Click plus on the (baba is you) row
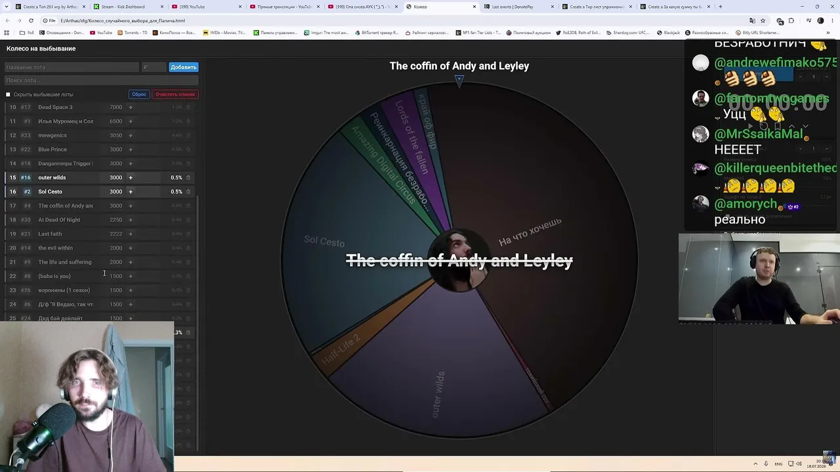This screenshot has height=472, width=840. pyautogui.click(x=130, y=276)
